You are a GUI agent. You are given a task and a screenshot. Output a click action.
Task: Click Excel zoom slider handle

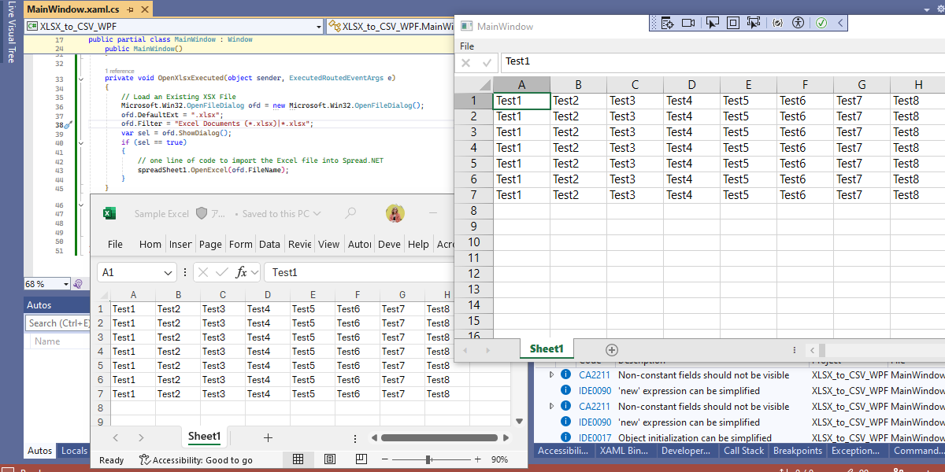(428, 459)
